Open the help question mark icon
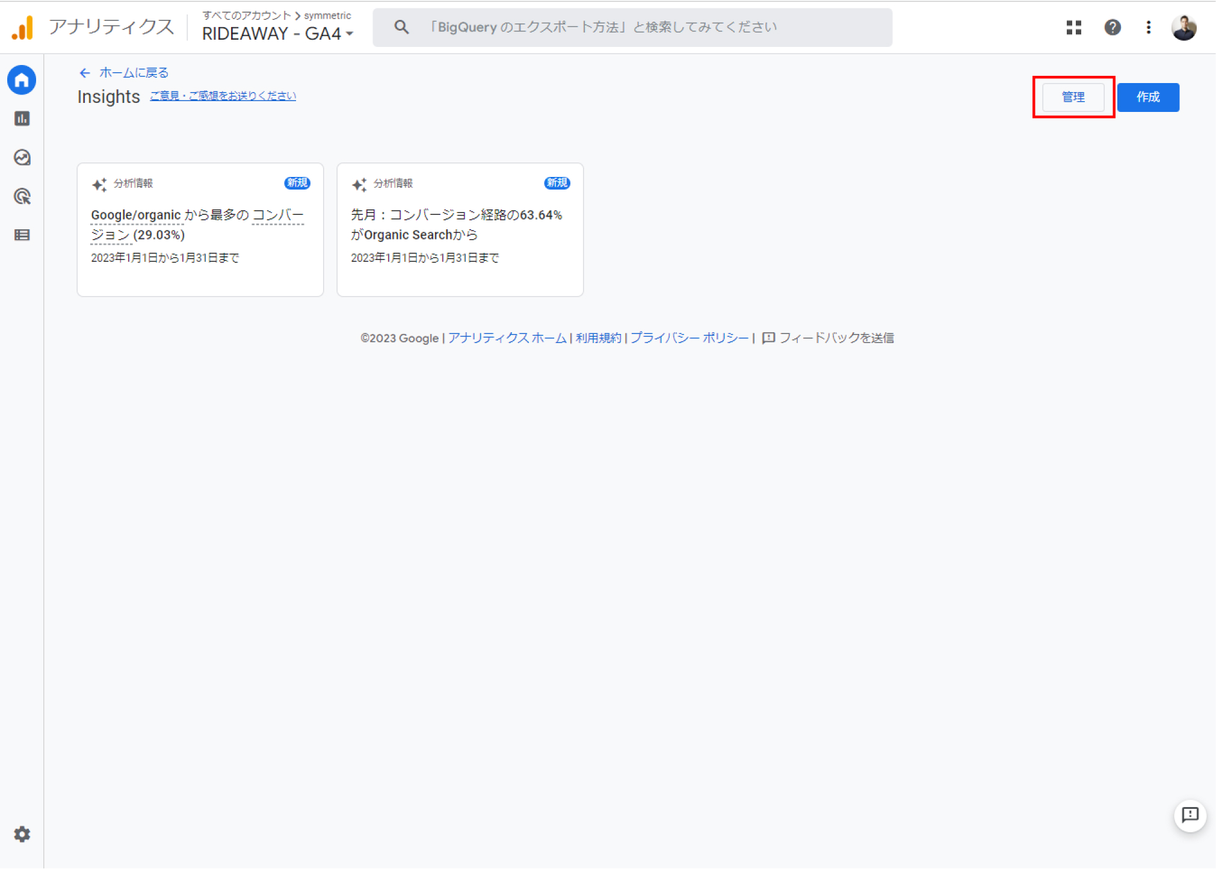Image resolution: width=1216 pixels, height=869 pixels. tap(1113, 28)
